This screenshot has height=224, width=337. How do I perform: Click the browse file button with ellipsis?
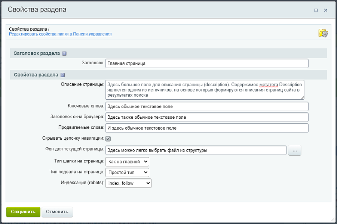(x=295, y=150)
